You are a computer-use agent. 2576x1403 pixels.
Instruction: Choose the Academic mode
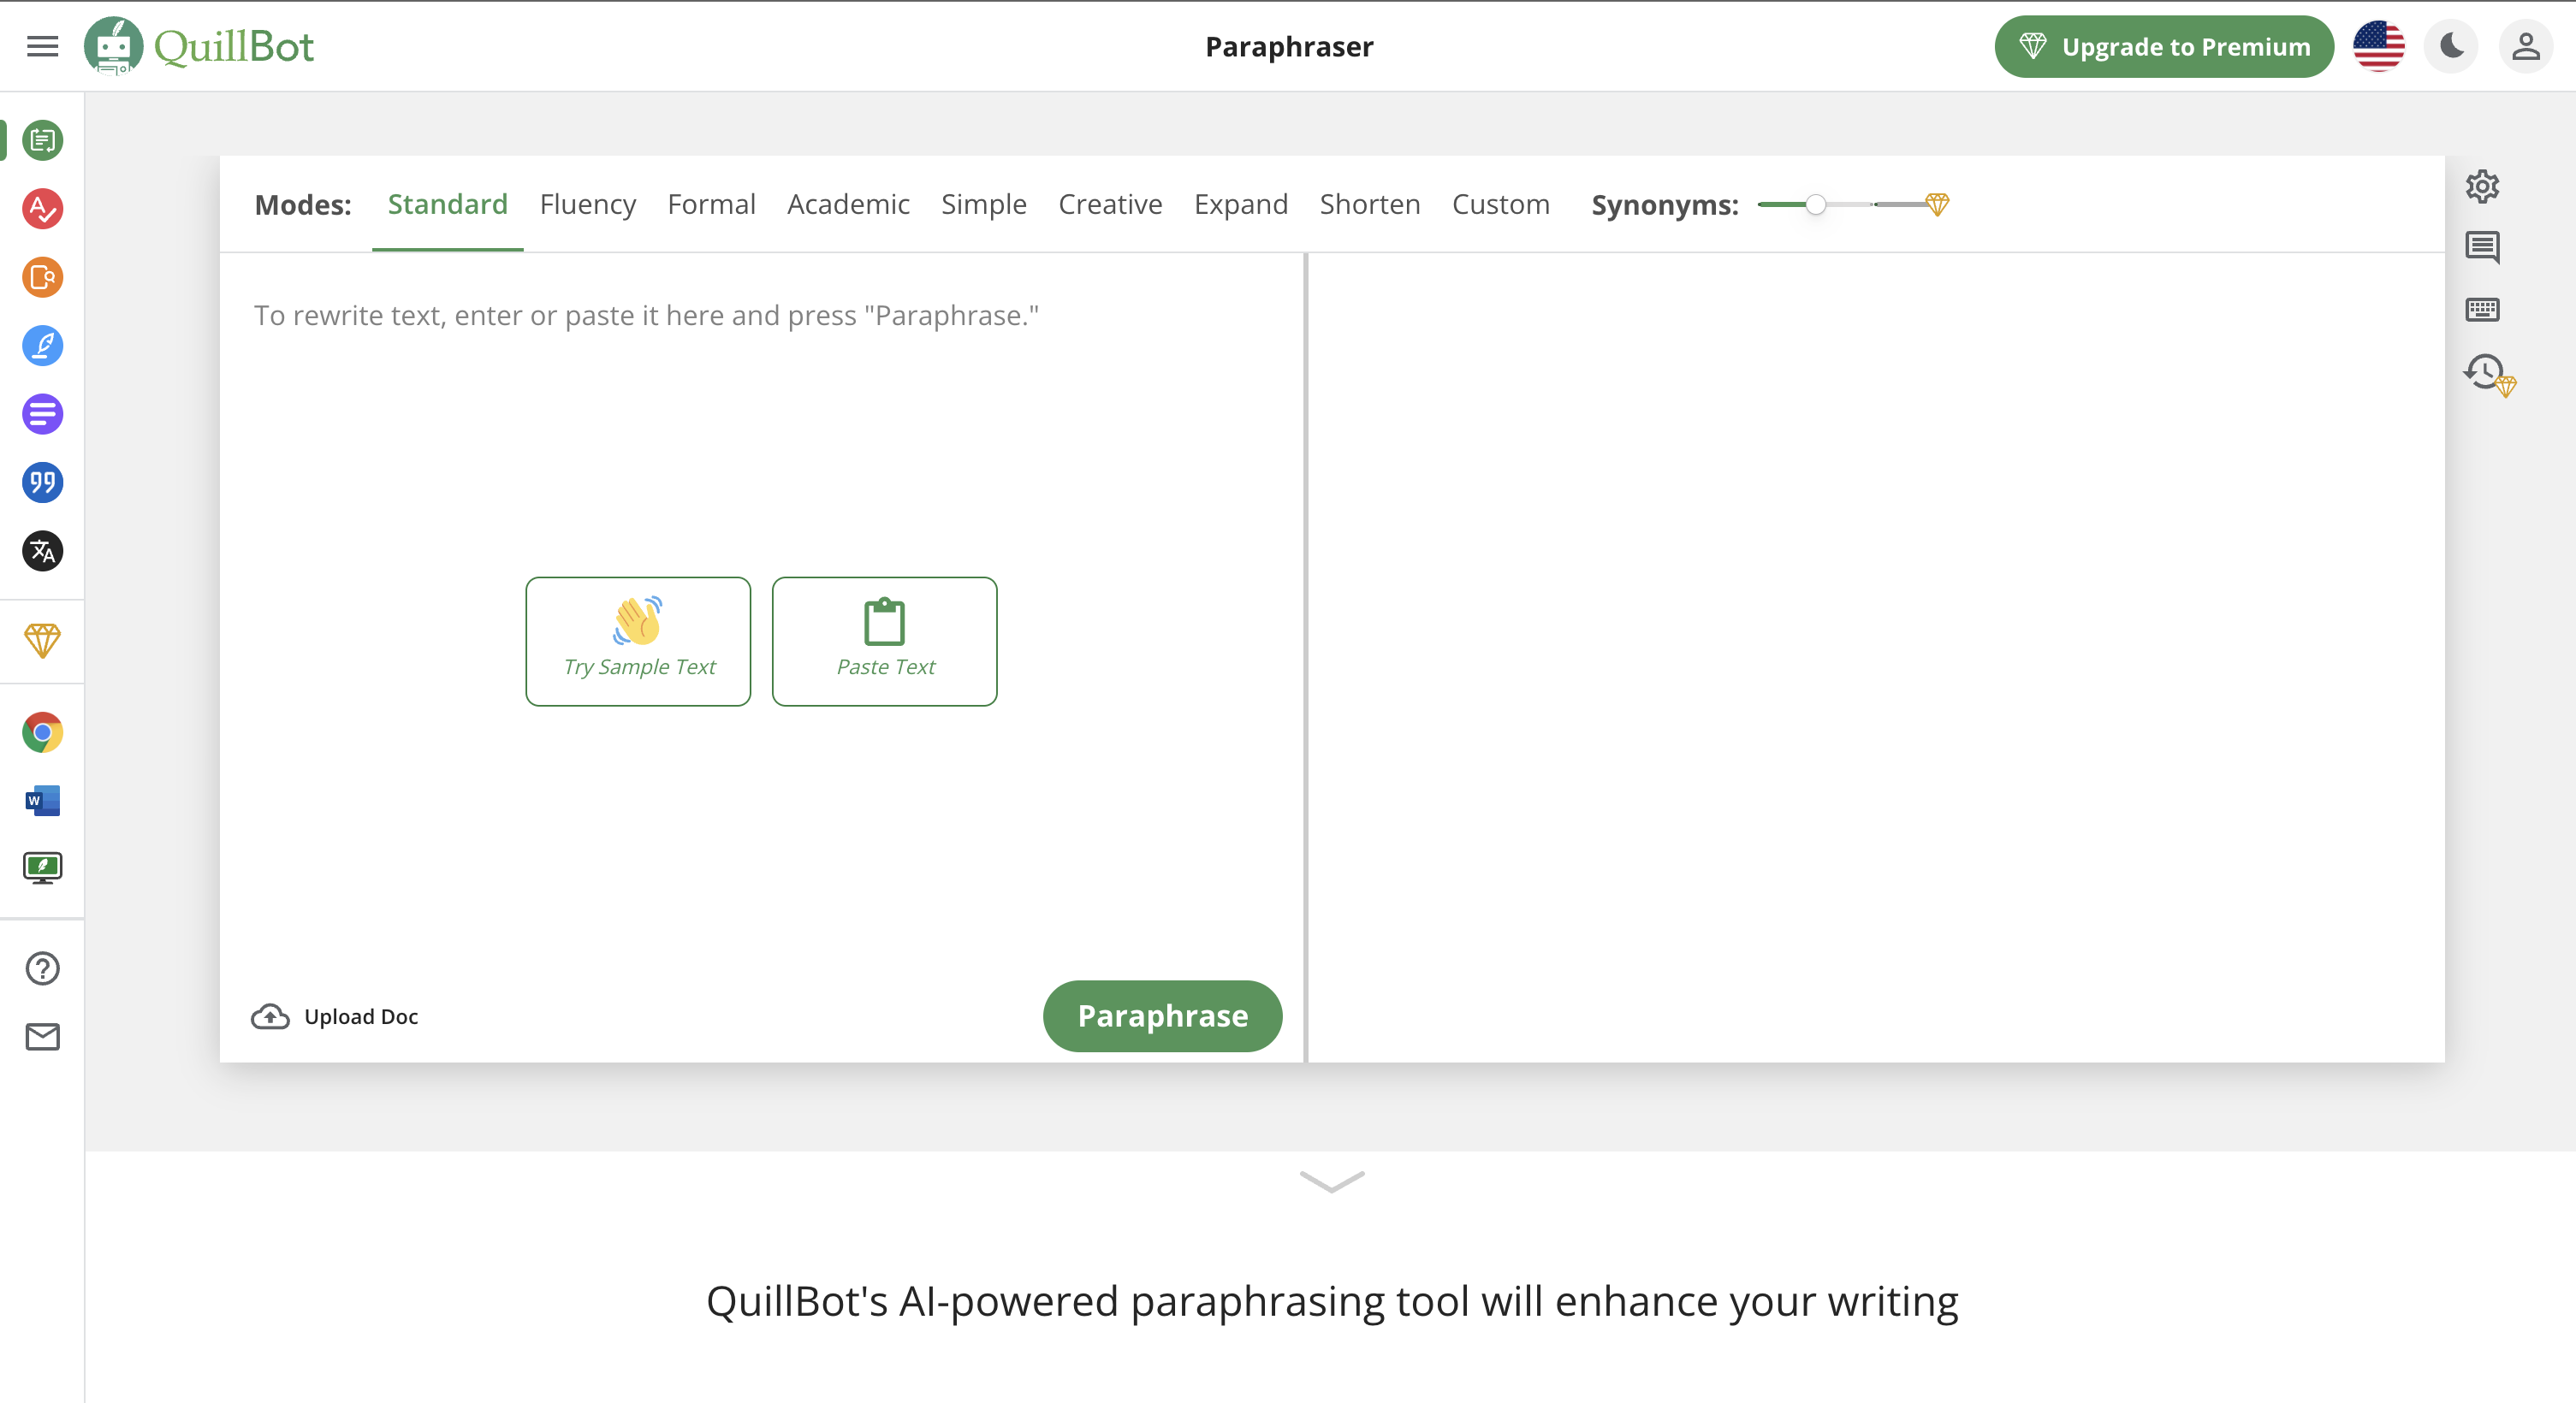click(848, 204)
